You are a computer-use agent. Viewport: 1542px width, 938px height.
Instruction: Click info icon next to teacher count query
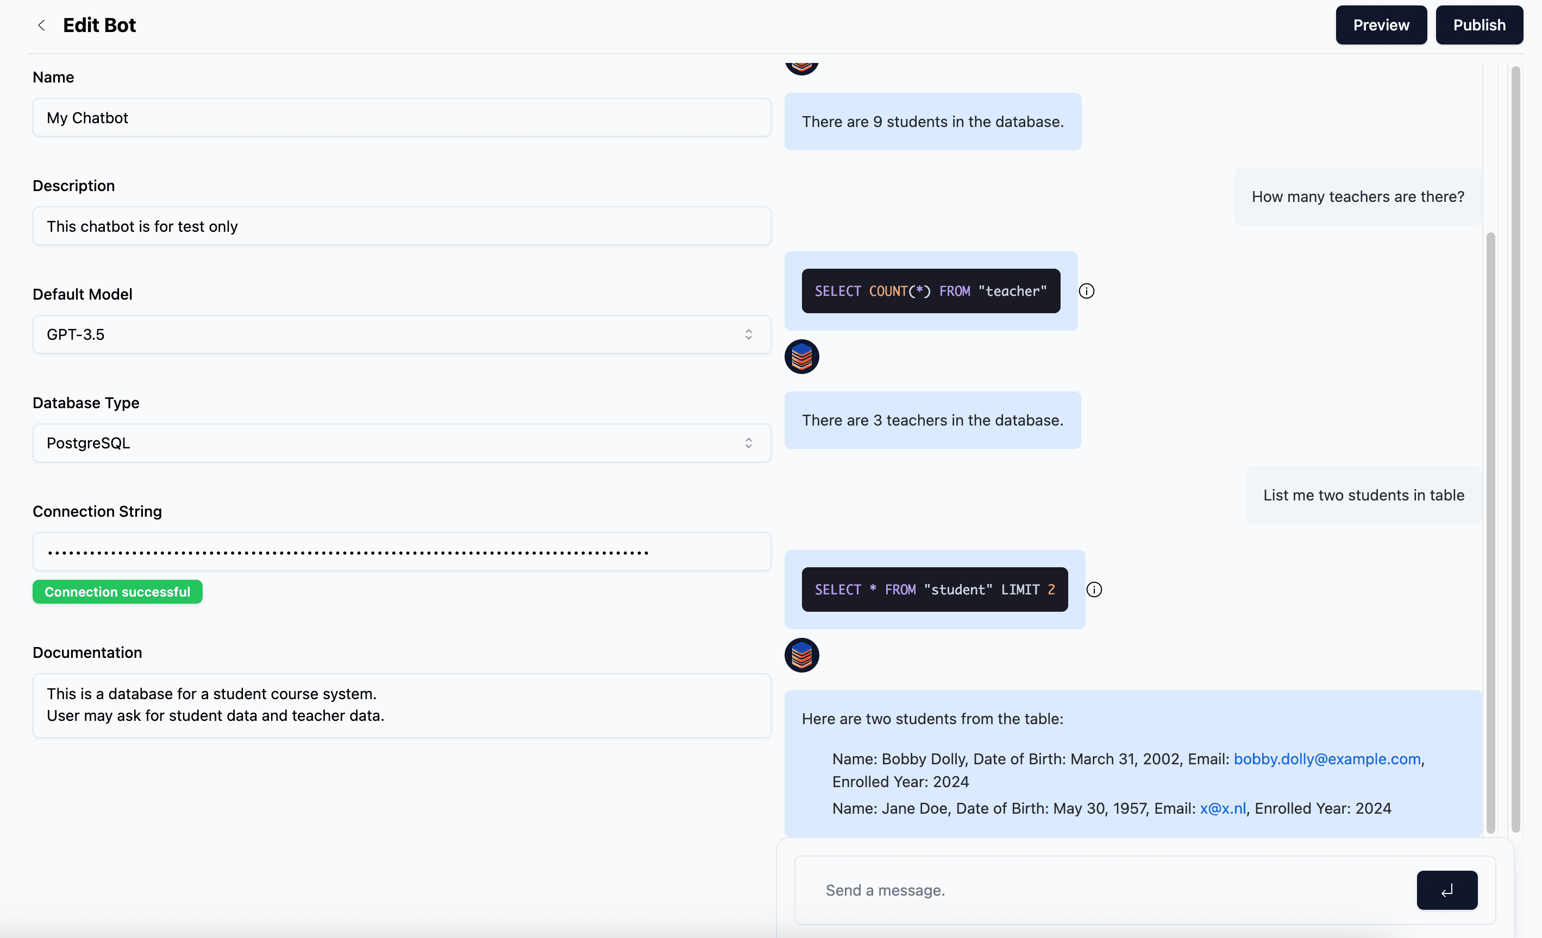pyautogui.click(x=1087, y=291)
